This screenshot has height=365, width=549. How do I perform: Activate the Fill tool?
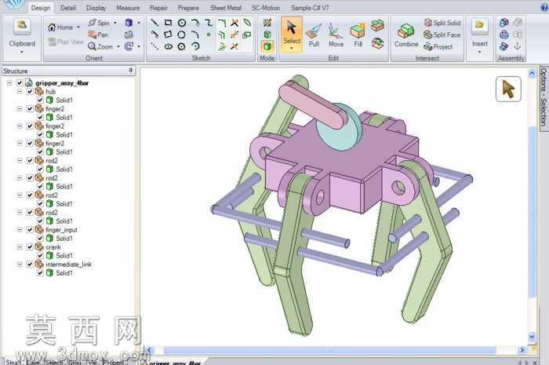(x=358, y=35)
